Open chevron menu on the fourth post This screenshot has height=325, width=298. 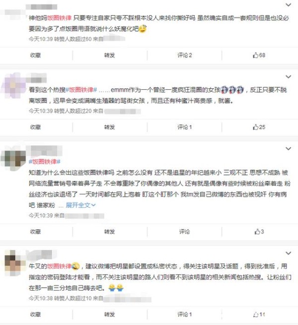pos(288,253)
